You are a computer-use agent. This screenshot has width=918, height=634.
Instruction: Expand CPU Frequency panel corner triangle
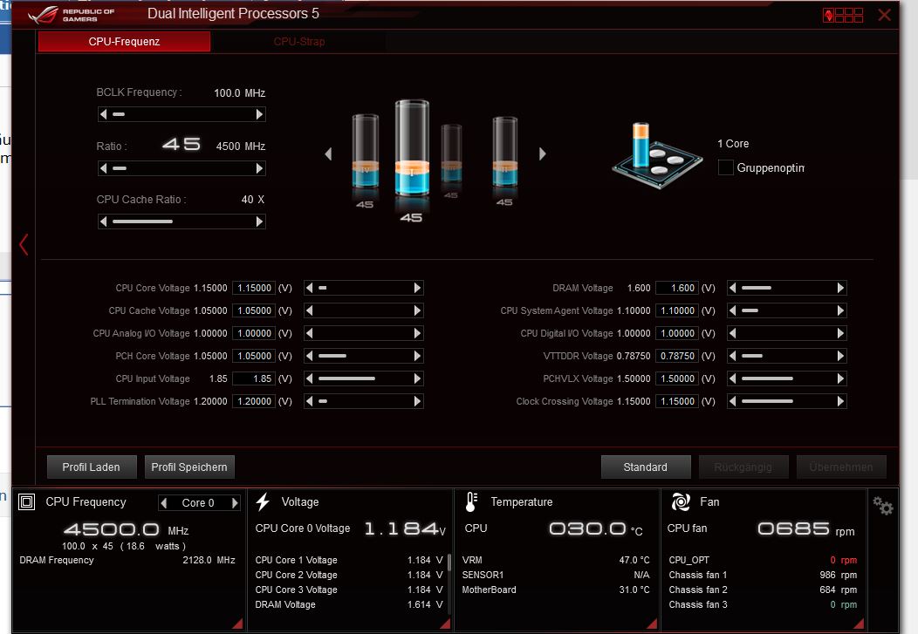click(237, 624)
